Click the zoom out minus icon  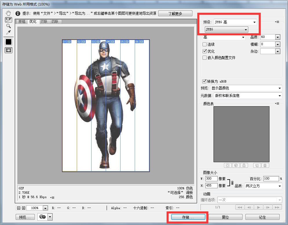pyautogui.click(x=19, y=208)
